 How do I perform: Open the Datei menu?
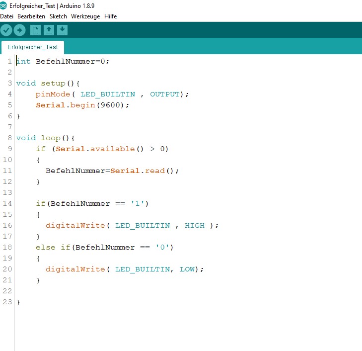pos(6,16)
